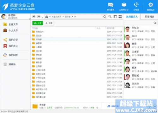Select the 海外事业部 folder name
Image resolution: width=158 pixels, height=113 pixels.
(x=41, y=97)
